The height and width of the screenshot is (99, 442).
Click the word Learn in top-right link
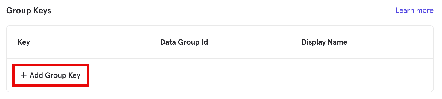click(x=404, y=10)
